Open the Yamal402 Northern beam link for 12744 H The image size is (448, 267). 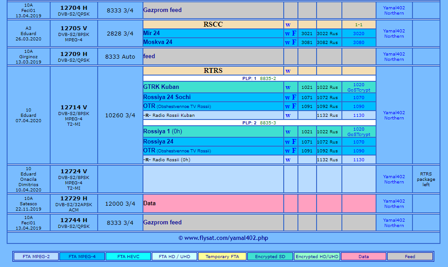pos(394,223)
